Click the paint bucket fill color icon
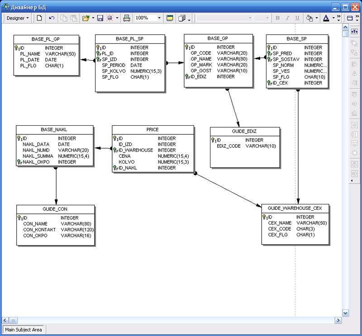The height and width of the screenshot is (336, 362). tap(310, 18)
